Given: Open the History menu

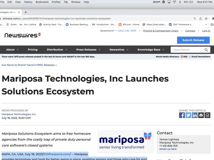Looking at the screenshot, I should pos(28,2).
